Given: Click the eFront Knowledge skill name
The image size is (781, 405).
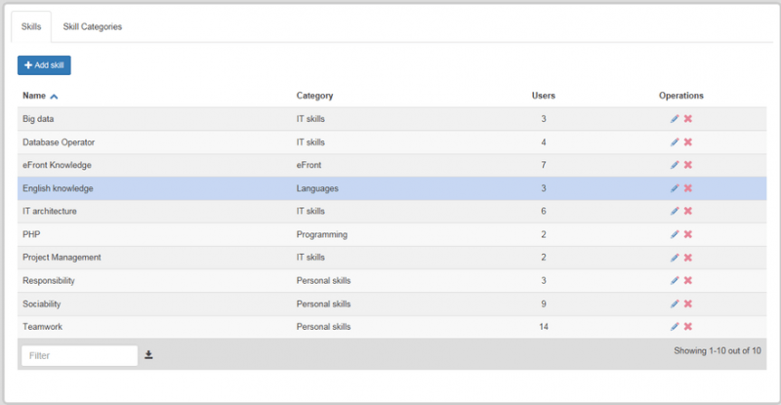Looking at the screenshot, I should [57, 165].
